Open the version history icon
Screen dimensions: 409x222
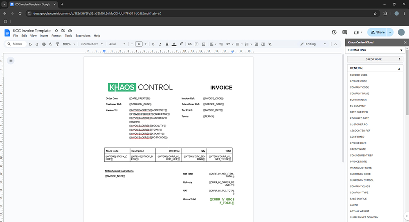click(334, 32)
